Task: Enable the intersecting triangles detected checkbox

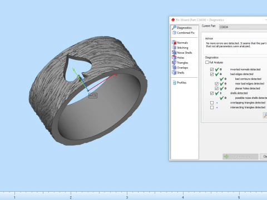Action: click(212, 108)
